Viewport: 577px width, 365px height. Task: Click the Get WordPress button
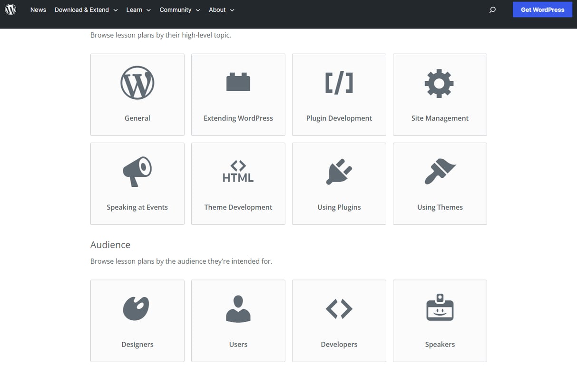point(542,10)
